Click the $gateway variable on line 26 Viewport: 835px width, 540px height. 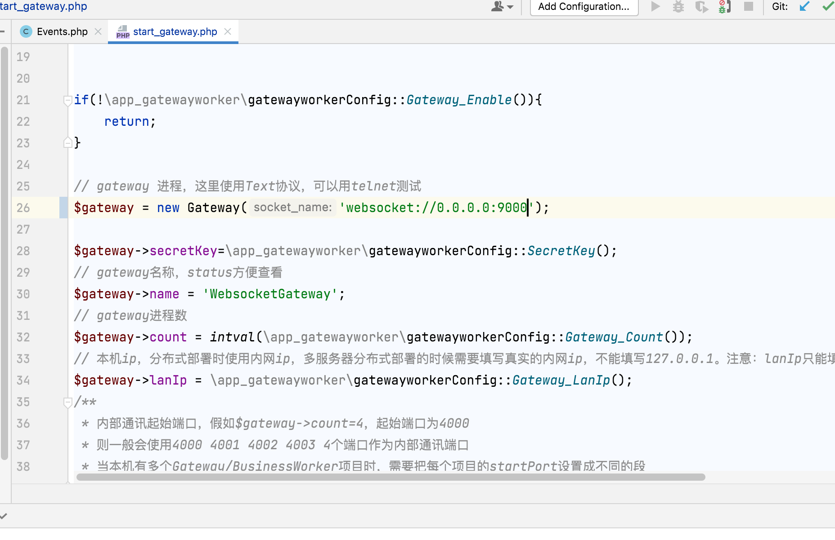(104, 208)
